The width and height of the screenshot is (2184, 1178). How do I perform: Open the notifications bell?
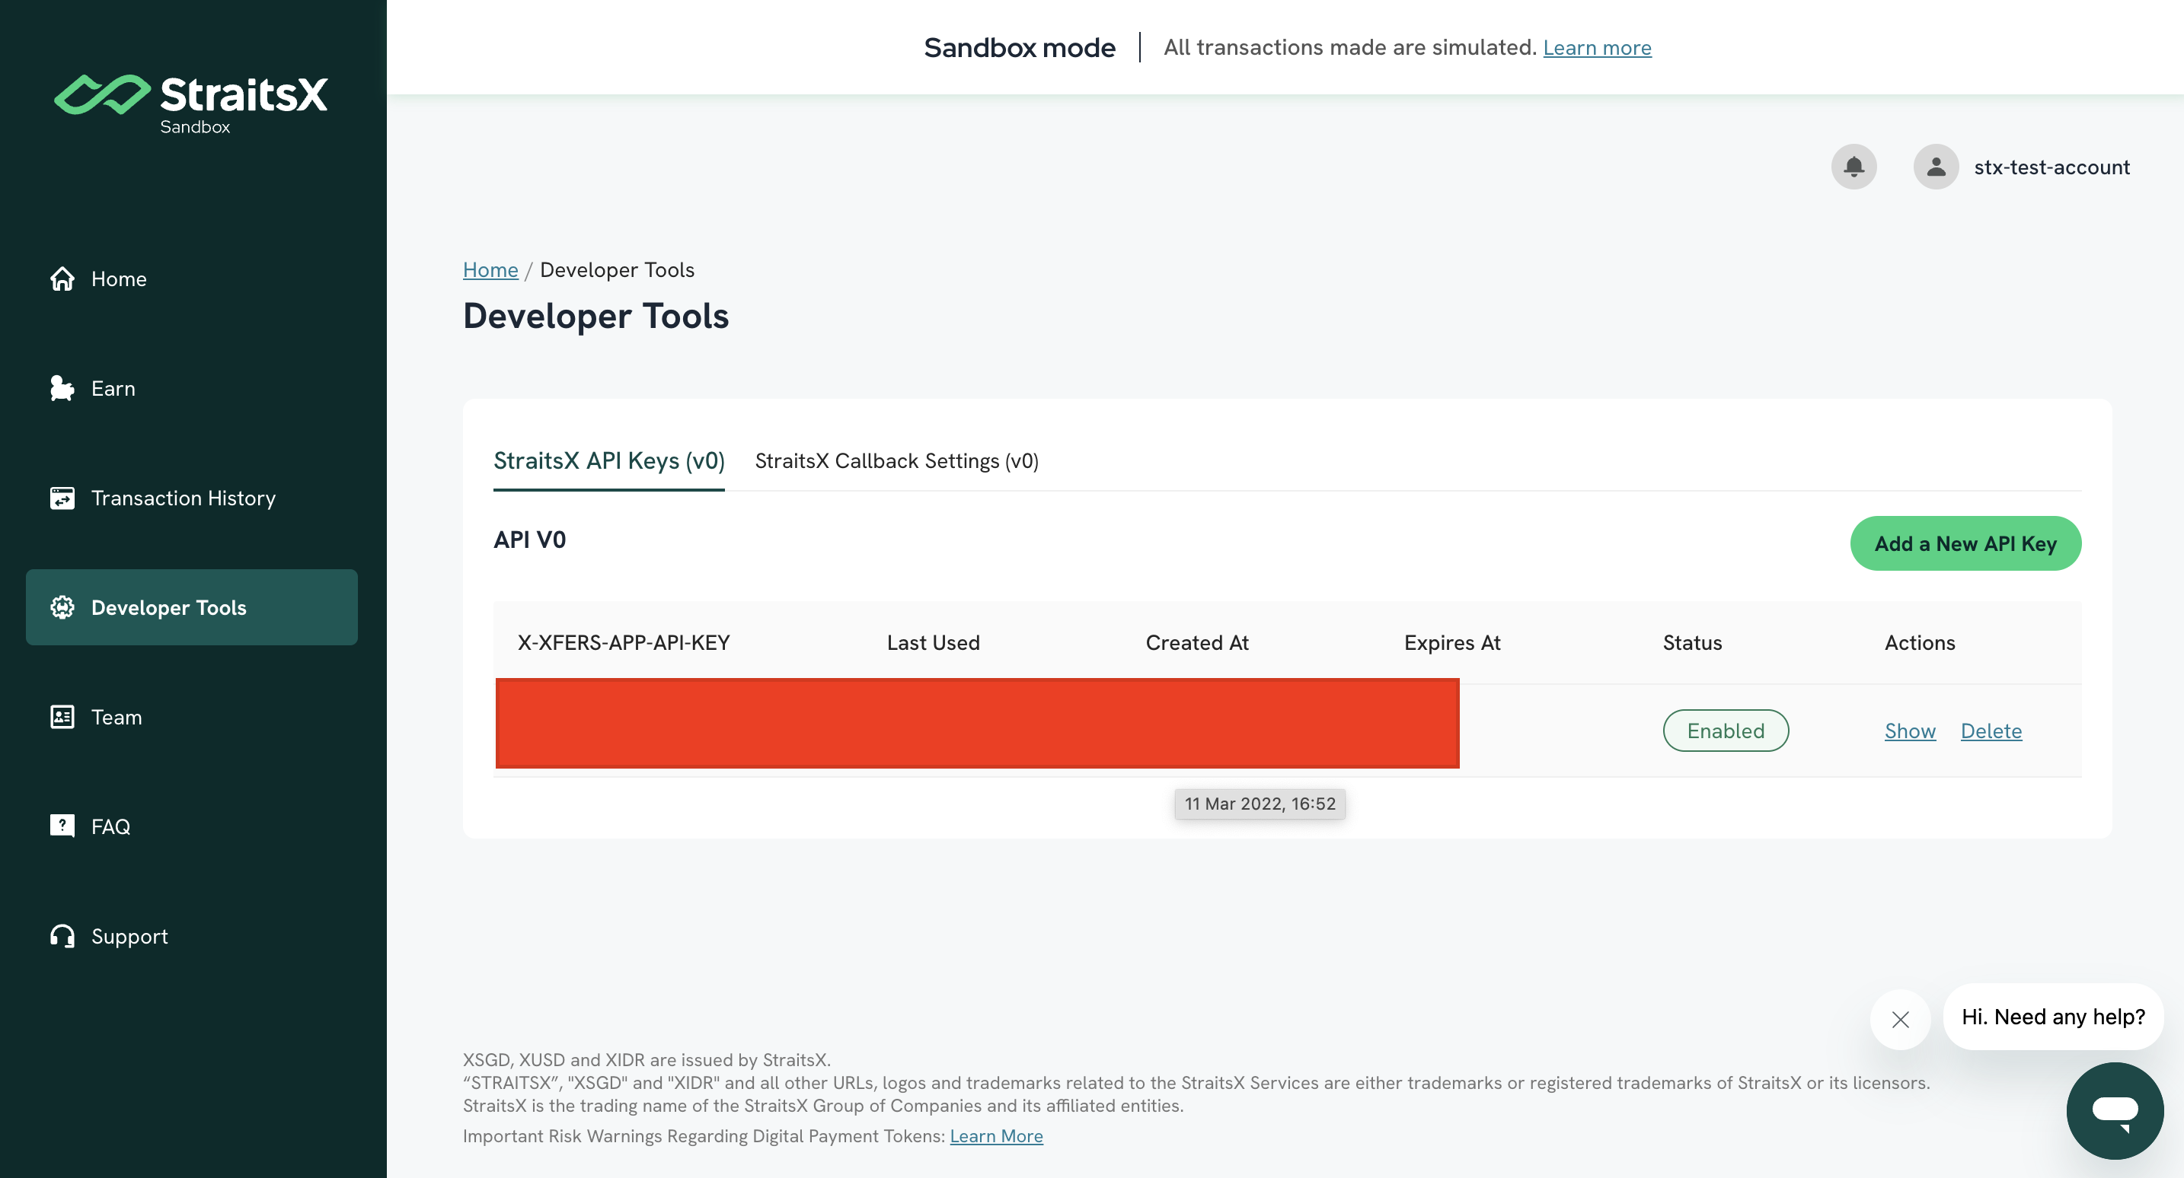click(1854, 167)
